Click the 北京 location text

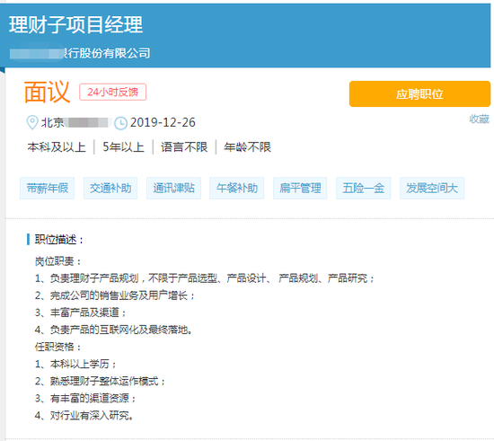[52, 122]
